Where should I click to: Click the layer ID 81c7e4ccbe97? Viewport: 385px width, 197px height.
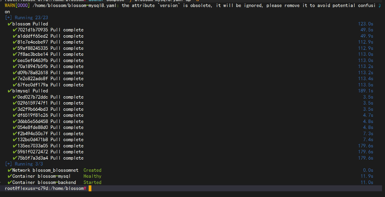33,42
